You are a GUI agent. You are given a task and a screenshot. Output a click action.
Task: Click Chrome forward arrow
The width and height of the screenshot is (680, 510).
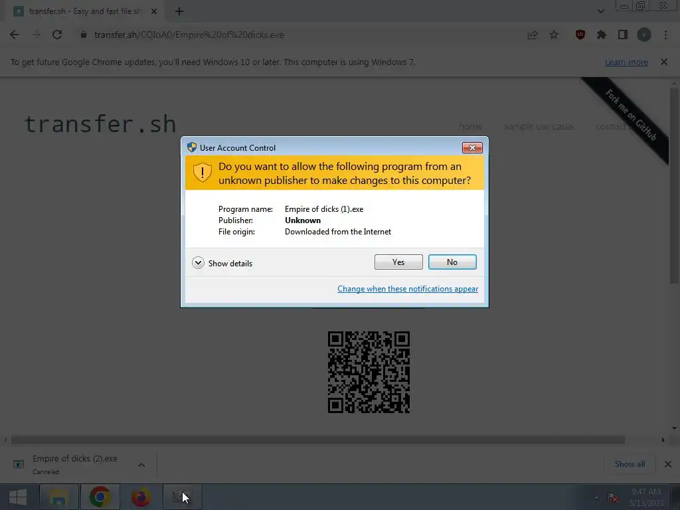tap(36, 35)
